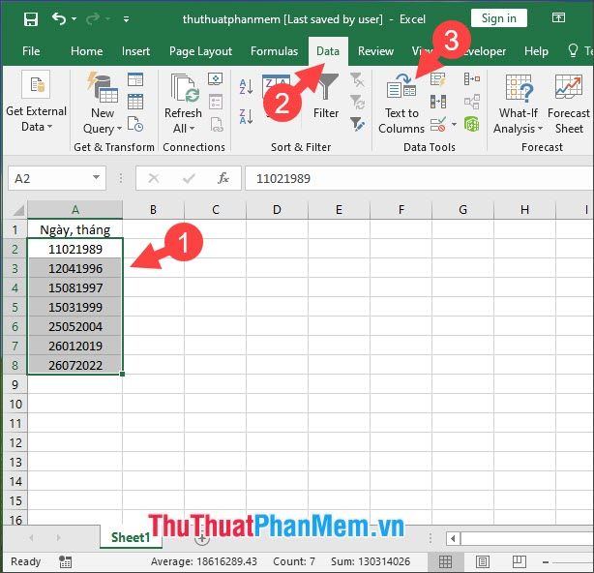Click the Sign in button

(498, 18)
